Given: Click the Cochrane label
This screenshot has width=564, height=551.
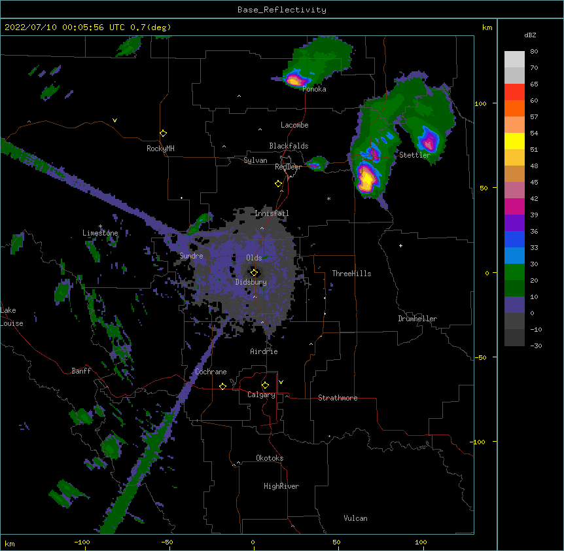Looking at the screenshot, I should pos(211,372).
